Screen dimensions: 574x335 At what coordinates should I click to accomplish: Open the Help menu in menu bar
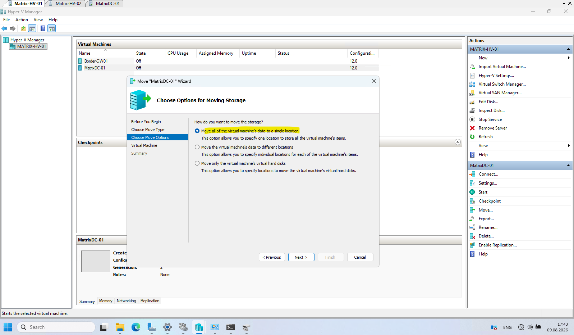(x=53, y=20)
